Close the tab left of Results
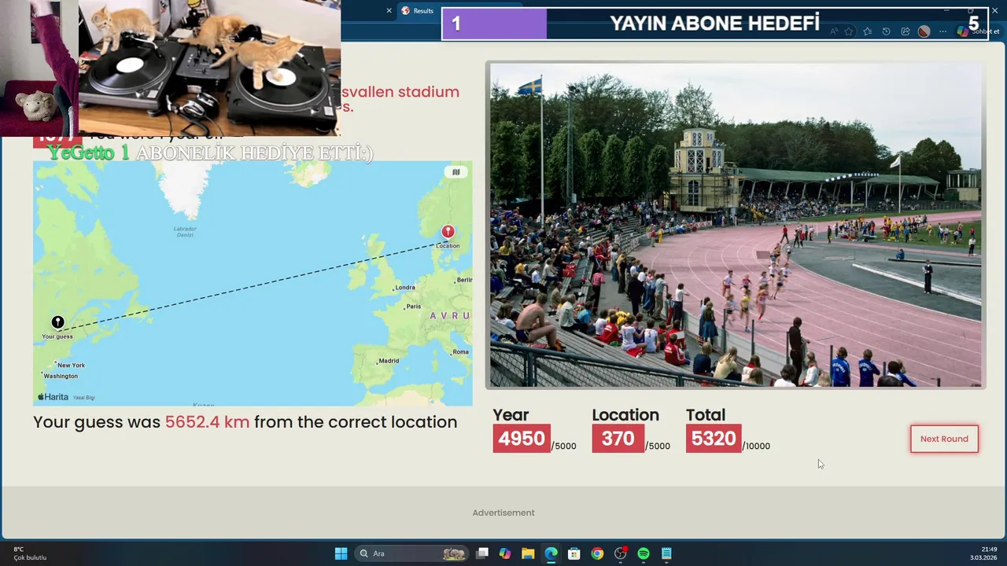 click(x=389, y=11)
